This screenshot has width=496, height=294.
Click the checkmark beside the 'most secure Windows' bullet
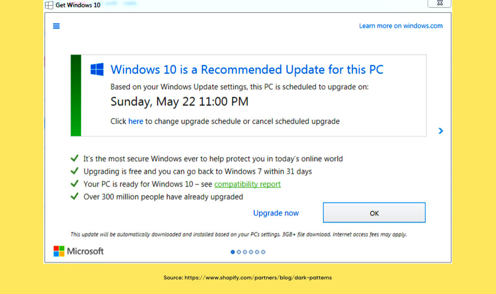tap(74, 158)
